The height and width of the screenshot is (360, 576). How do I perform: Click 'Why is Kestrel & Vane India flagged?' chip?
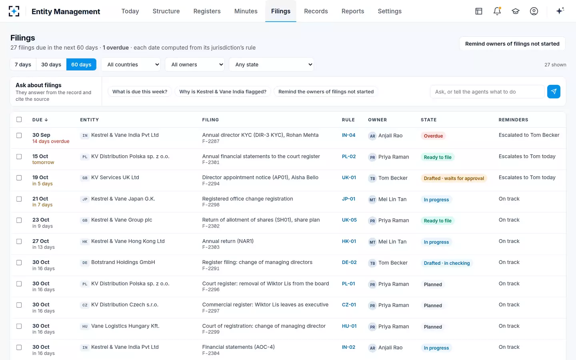click(223, 92)
